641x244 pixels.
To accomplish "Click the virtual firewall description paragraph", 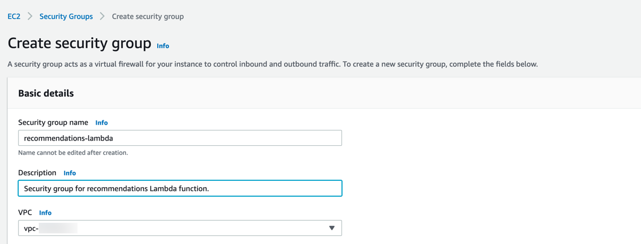I will point(272,64).
